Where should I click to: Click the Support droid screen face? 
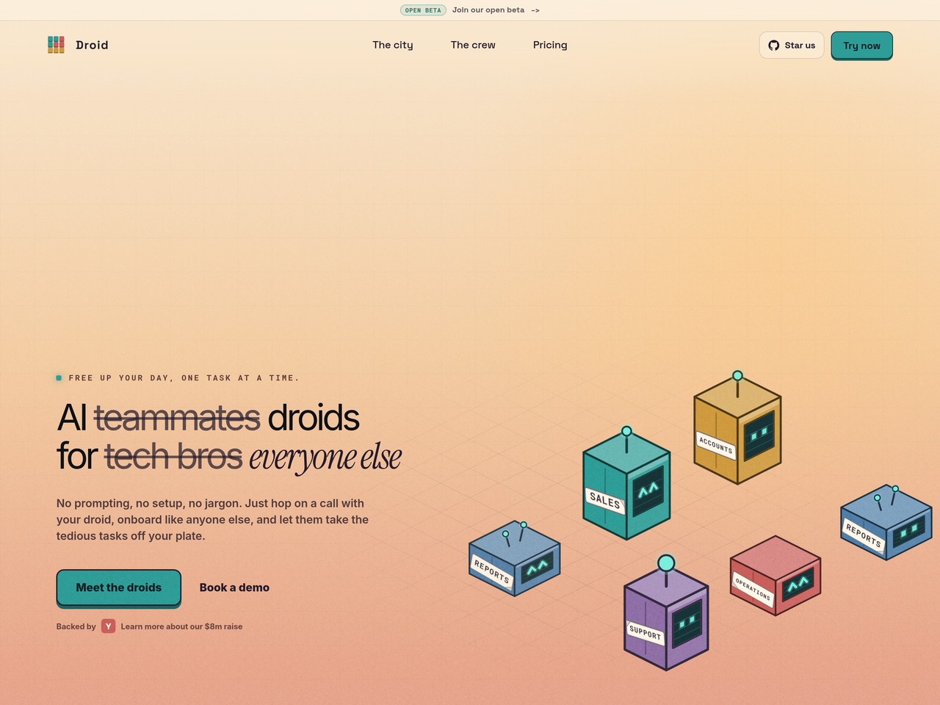(687, 623)
